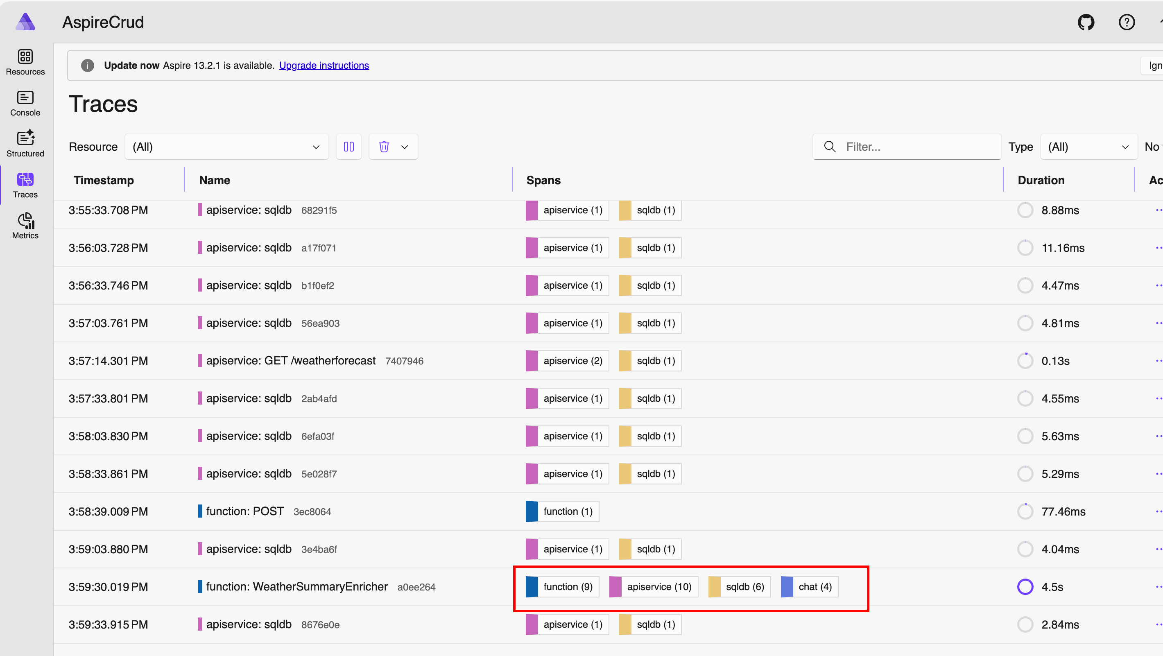Select the Traces sidebar tab
1163x656 pixels.
tap(25, 185)
